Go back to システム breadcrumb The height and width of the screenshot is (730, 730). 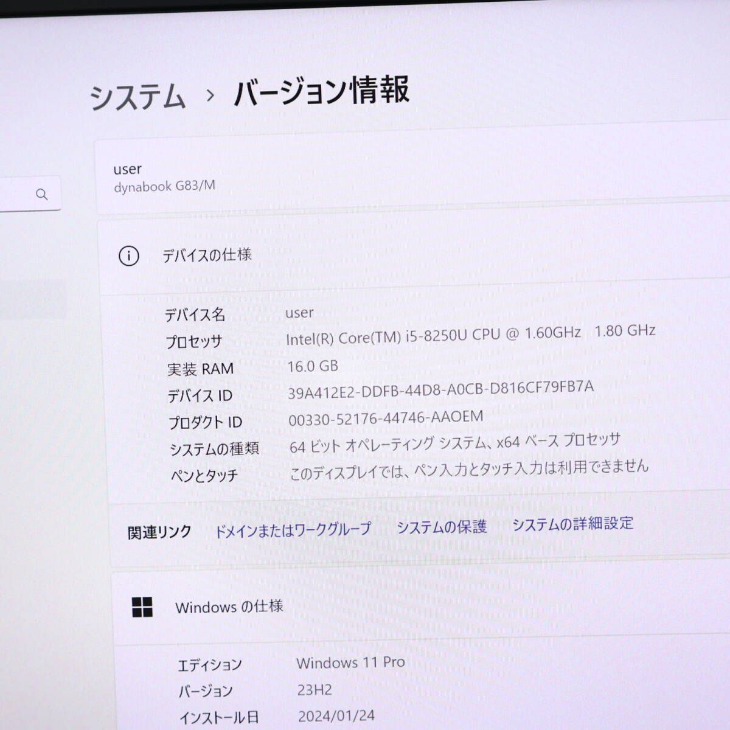(x=137, y=98)
